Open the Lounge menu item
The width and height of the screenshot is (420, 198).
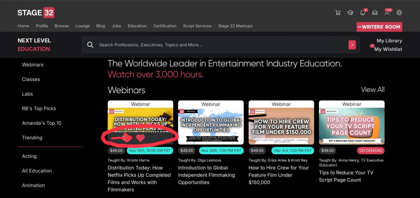(83, 26)
